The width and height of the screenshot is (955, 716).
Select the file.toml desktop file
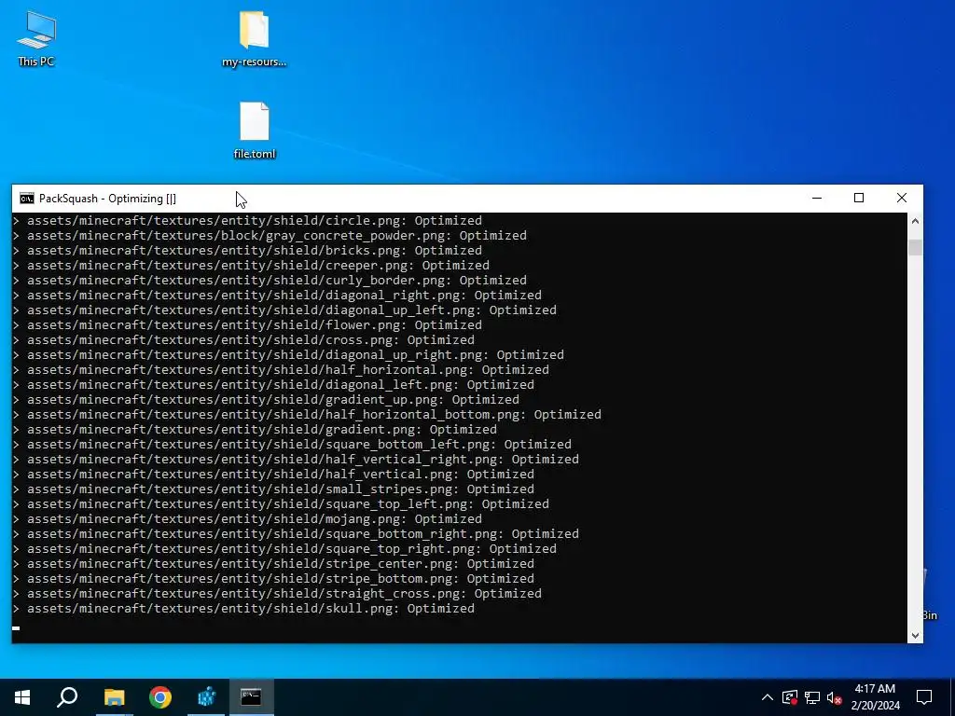pyautogui.click(x=254, y=131)
